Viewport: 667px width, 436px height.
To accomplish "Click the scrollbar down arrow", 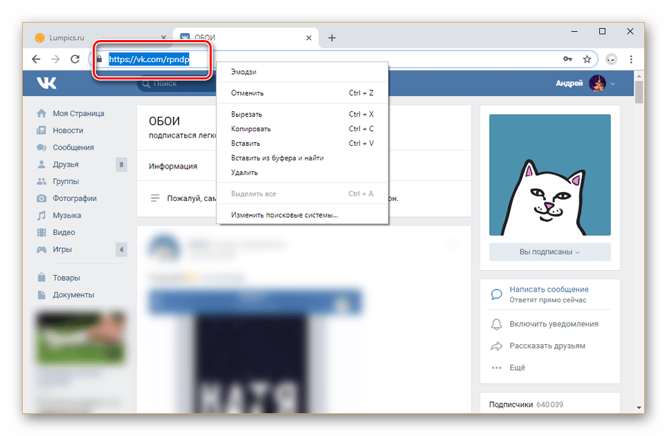I will [639, 408].
